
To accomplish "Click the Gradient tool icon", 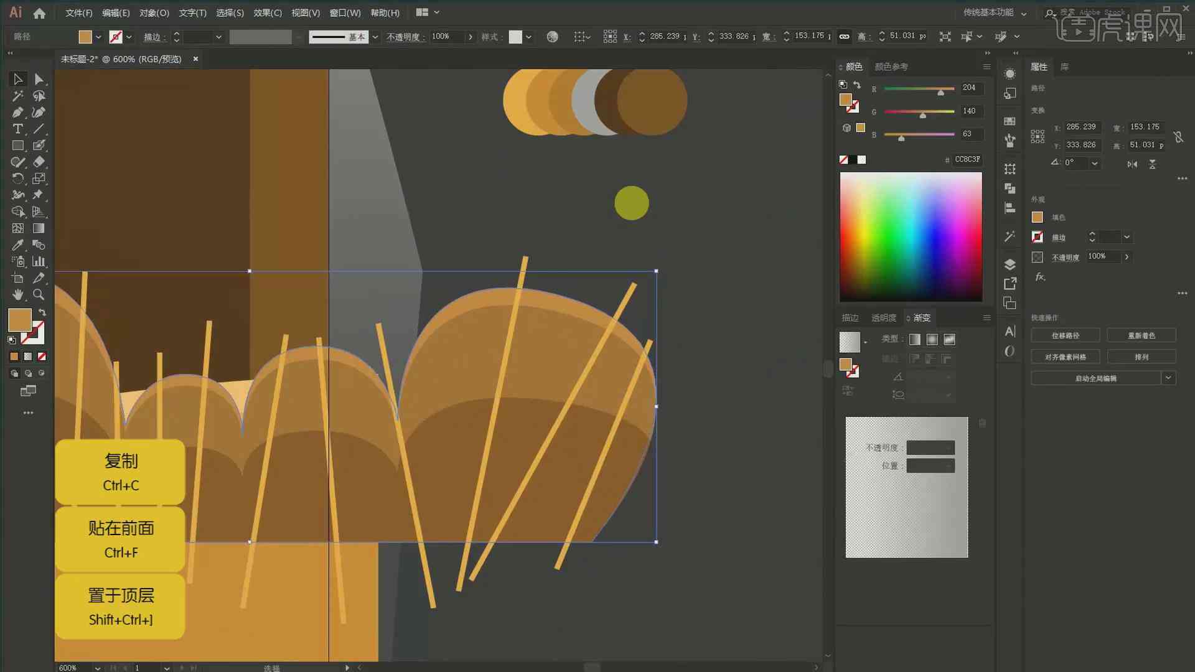I will pos(39,228).
